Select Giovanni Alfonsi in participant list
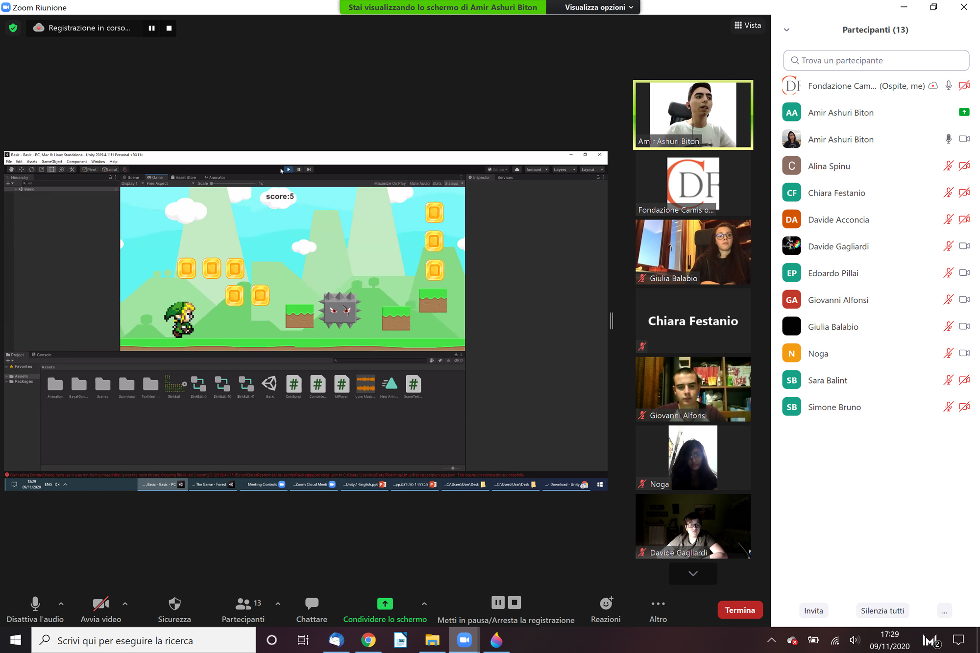Viewport: 980px width, 653px height. click(876, 300)
